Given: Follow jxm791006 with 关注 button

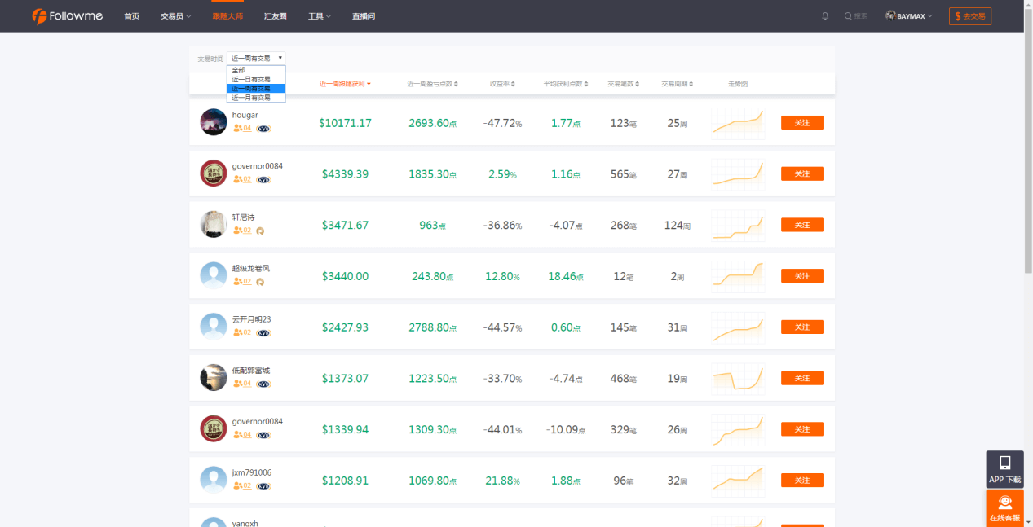Looking at the screenshot, I should point(802,480).
